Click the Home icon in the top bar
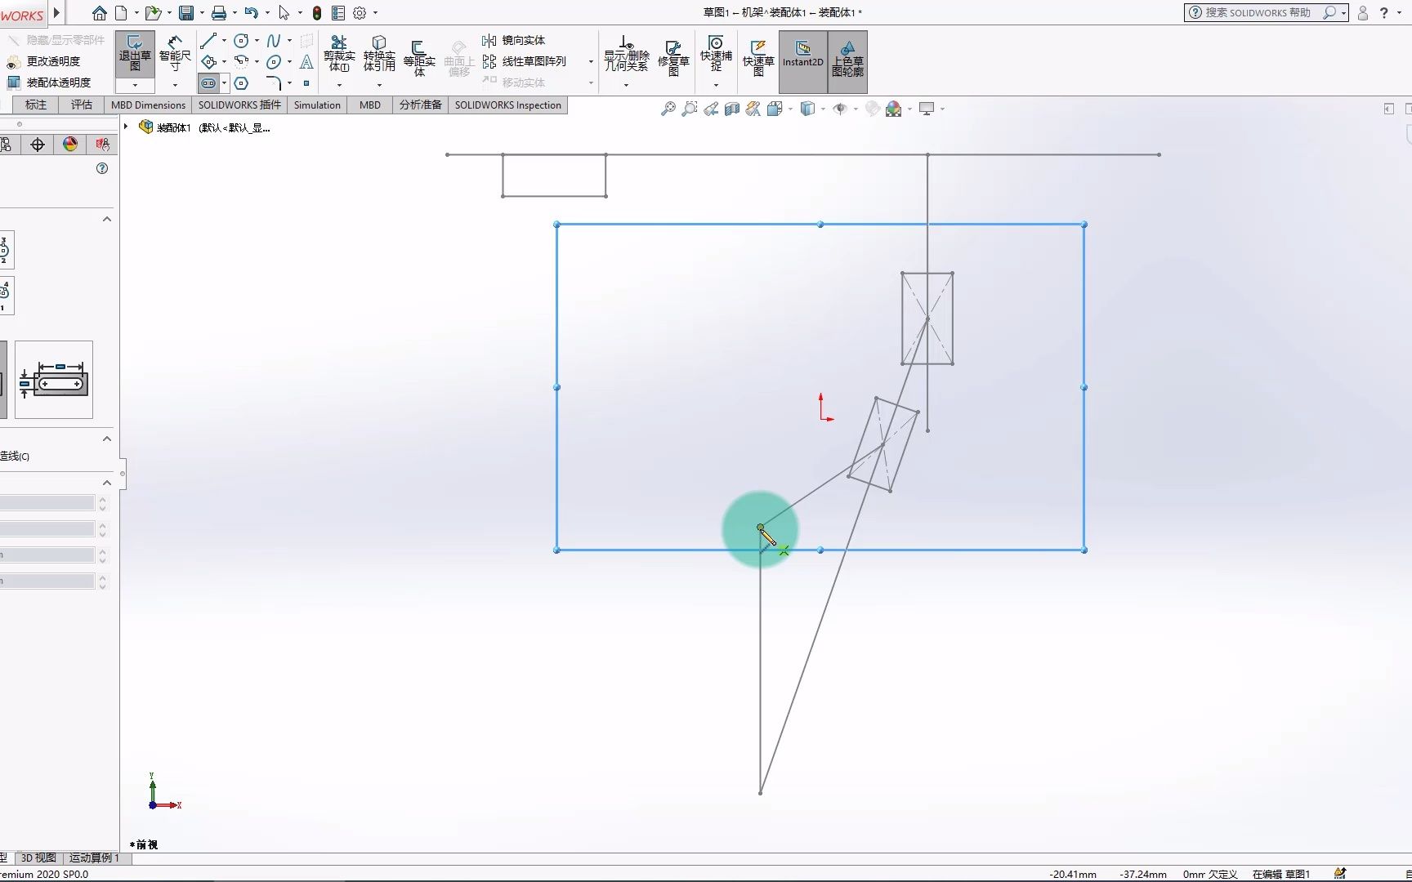 pos(100,13)
